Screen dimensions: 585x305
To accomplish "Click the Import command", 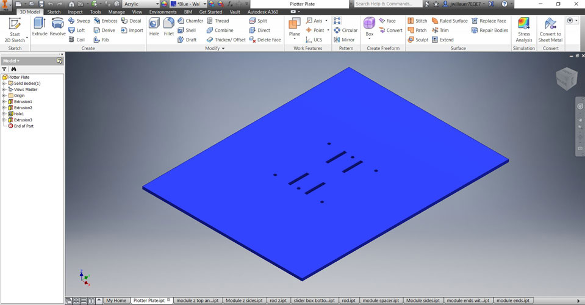I will click(x=132, y=30).
